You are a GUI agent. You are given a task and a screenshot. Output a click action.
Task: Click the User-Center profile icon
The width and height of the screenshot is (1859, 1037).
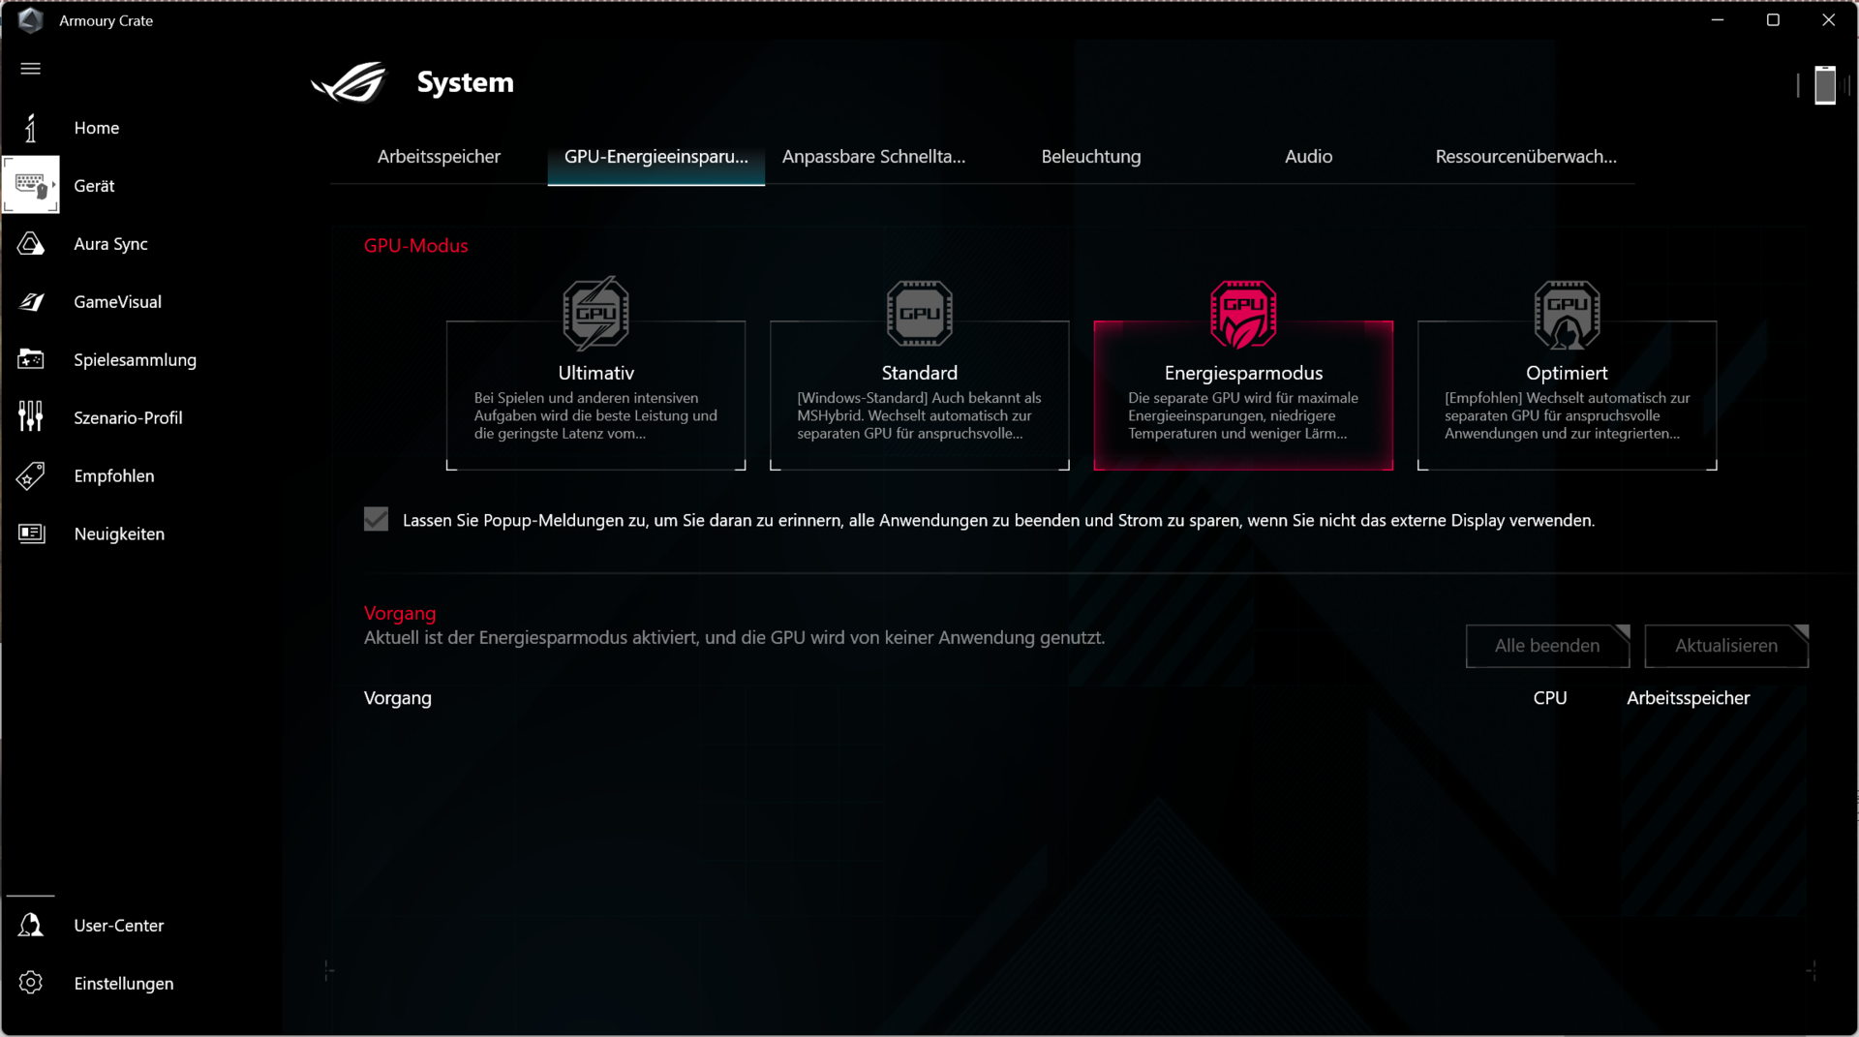[x=31, y=925]
